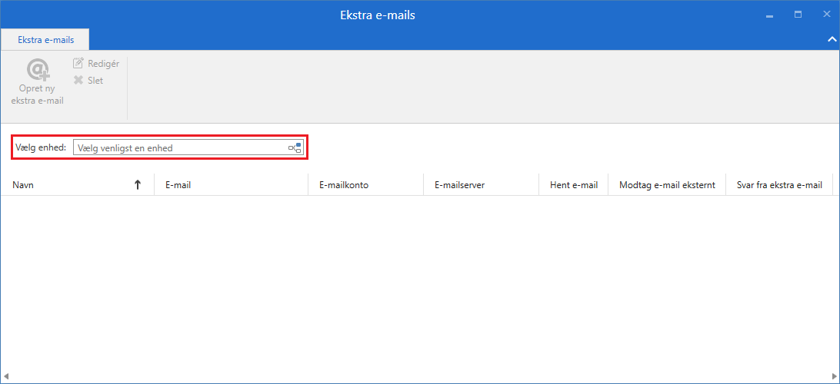Focus the Vælg venligst en enhed field

coord(188,147)
